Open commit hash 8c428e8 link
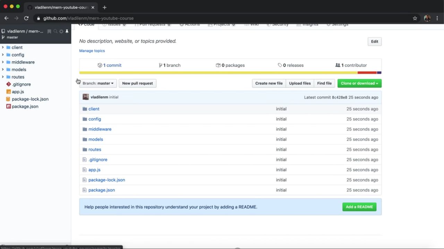Image resolution: width=444 pixels, height=249 pixels. [339, 98]
